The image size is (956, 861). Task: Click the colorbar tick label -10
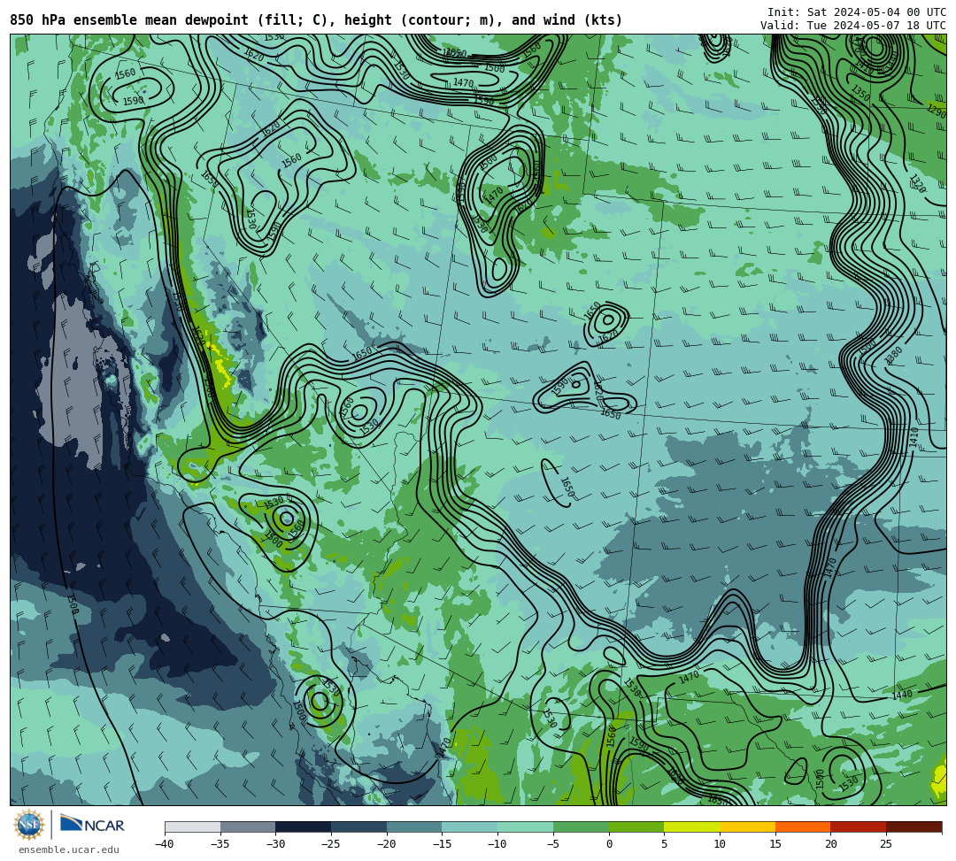coord(497,844)
